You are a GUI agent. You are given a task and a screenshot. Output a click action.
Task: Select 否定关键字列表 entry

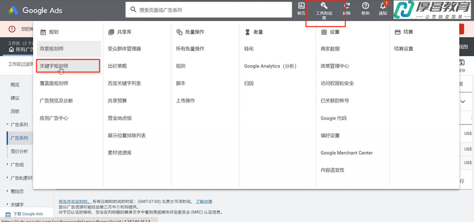tap(124, 83)
